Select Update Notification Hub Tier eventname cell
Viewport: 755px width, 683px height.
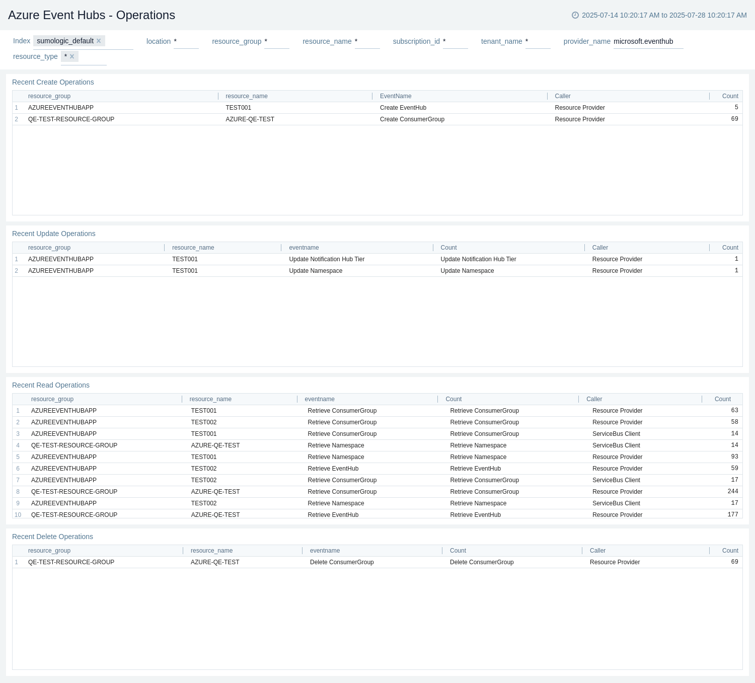327,259
